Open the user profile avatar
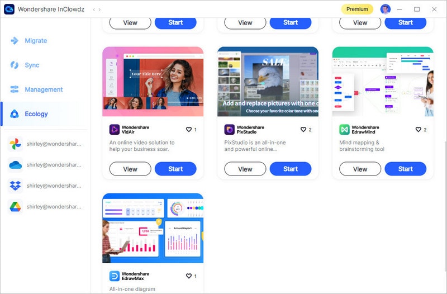This screenshot has height=294, width=447. 386,9
